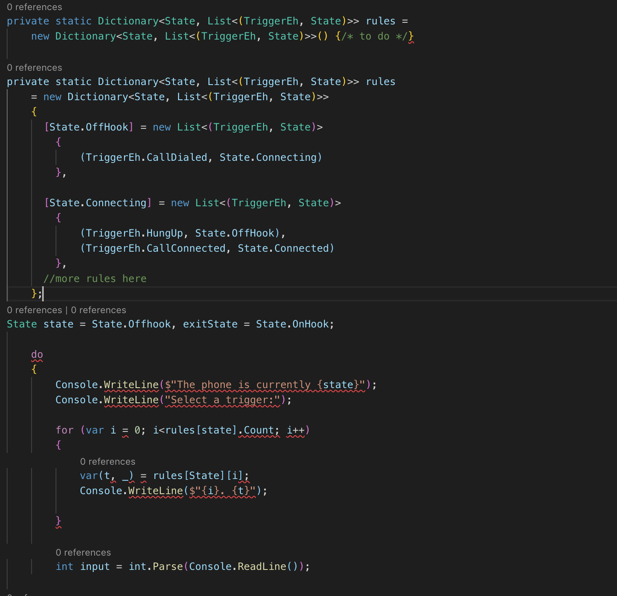Click the '$"{i}. {t}"' interpolated string
The height and width of the screenshot is (596, 617).
tap(223, 491)
